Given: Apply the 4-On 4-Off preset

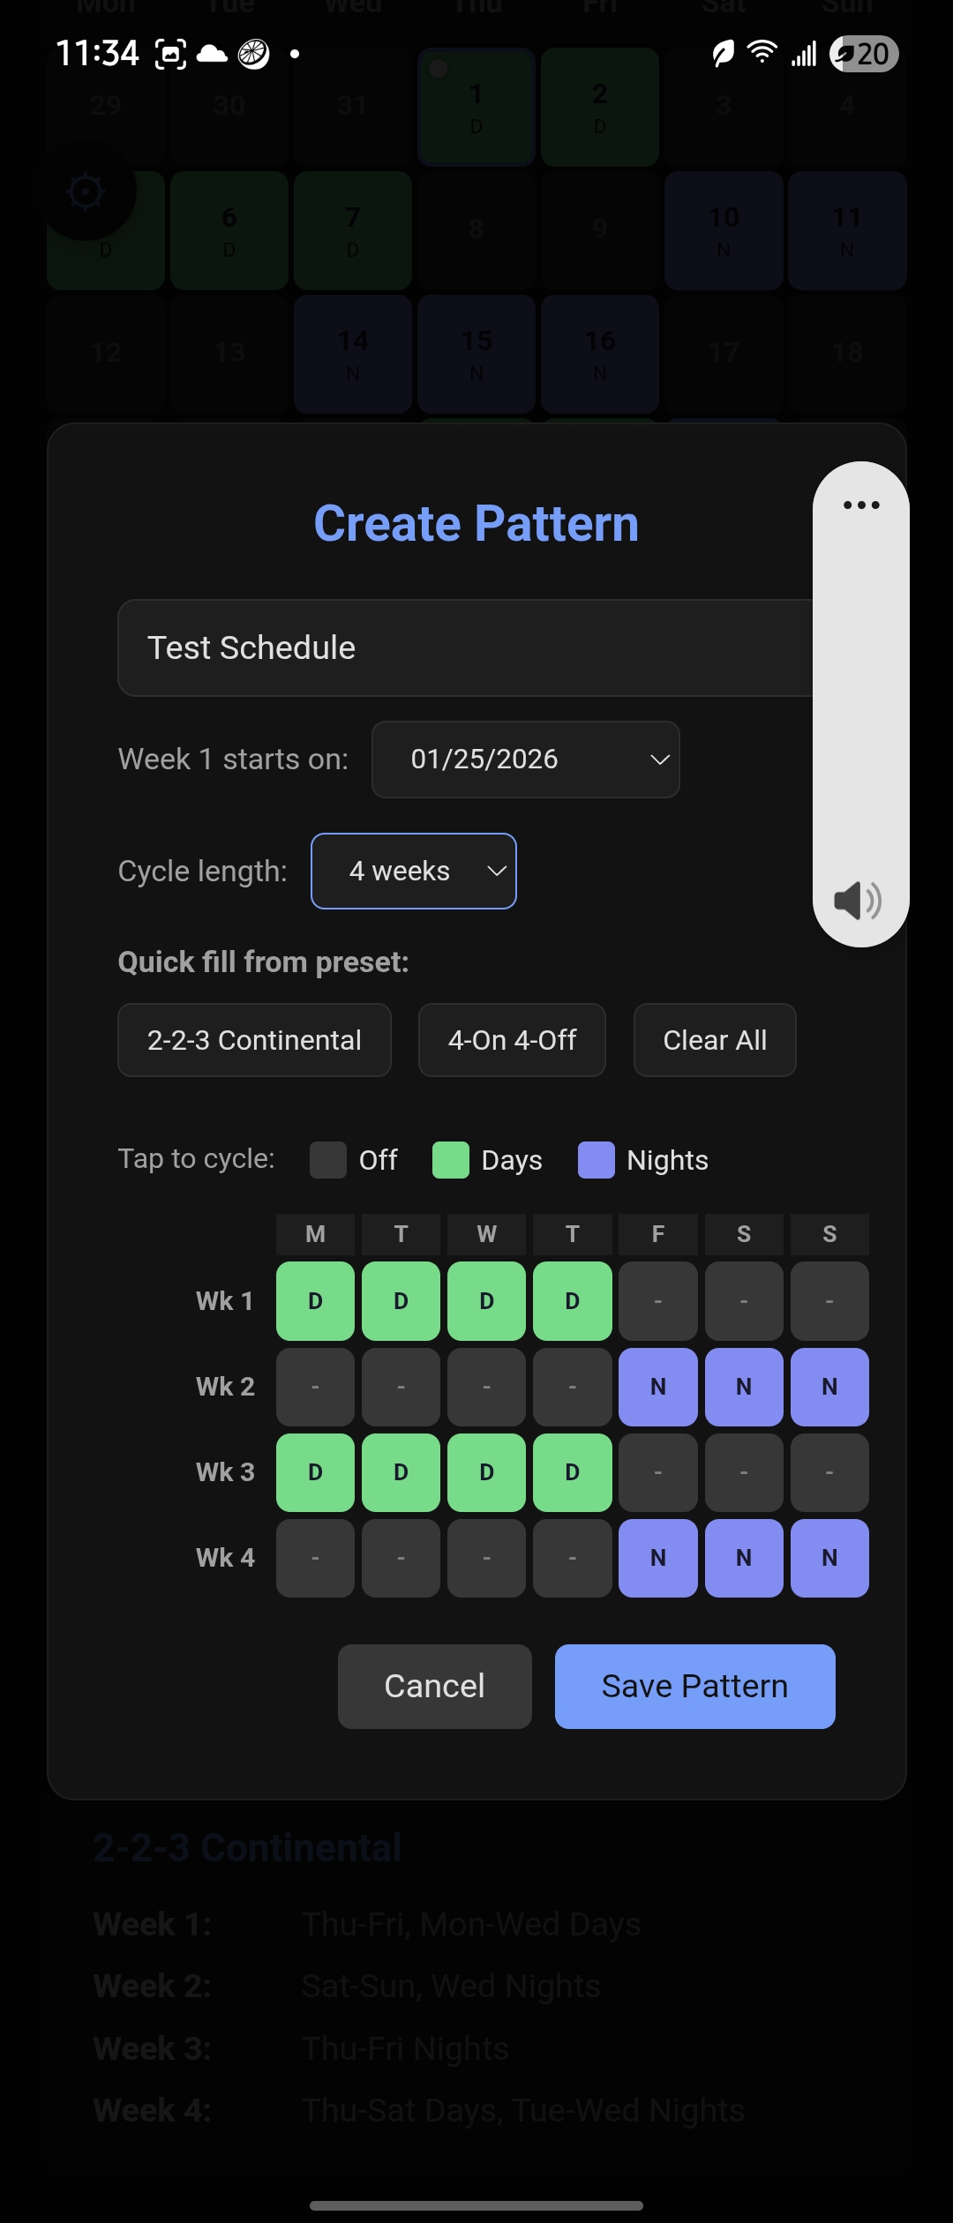Looking at the screenshot, I should point(512,1040).
